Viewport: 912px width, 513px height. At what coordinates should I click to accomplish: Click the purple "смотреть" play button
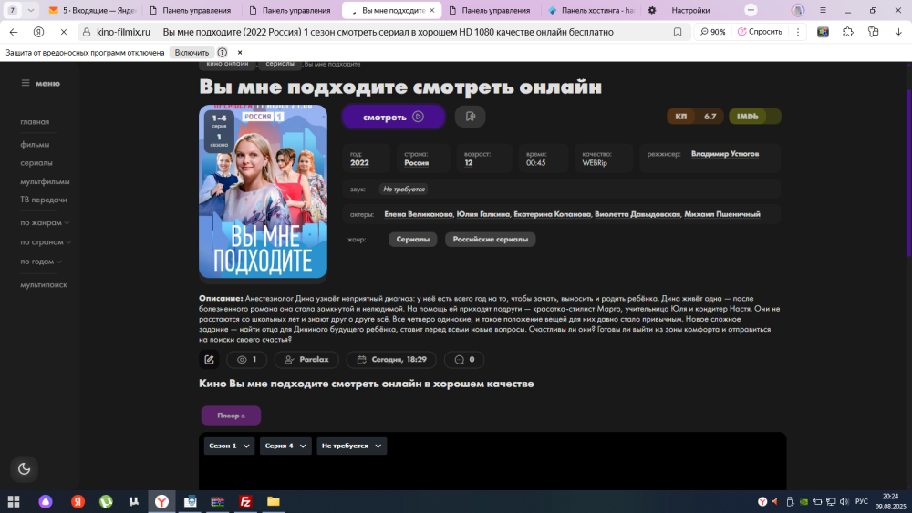pyautogui.click(x=393, y=117)
